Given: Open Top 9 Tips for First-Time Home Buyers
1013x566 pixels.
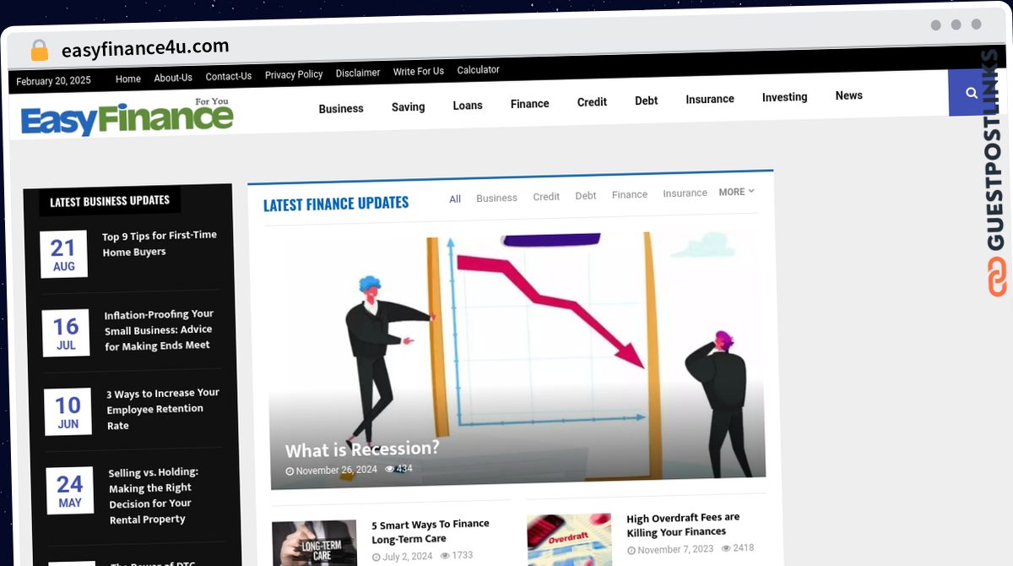Looking at the screenshot, I should (x=160, y=243).
